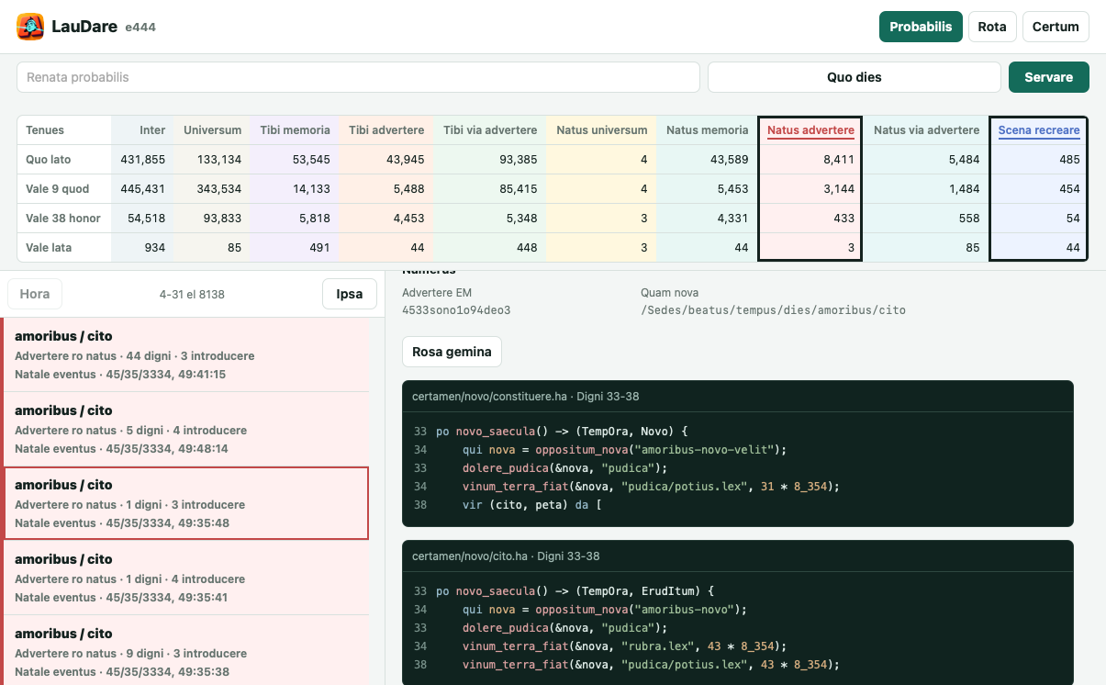Click the Natus memoria column header

(708, 130)
